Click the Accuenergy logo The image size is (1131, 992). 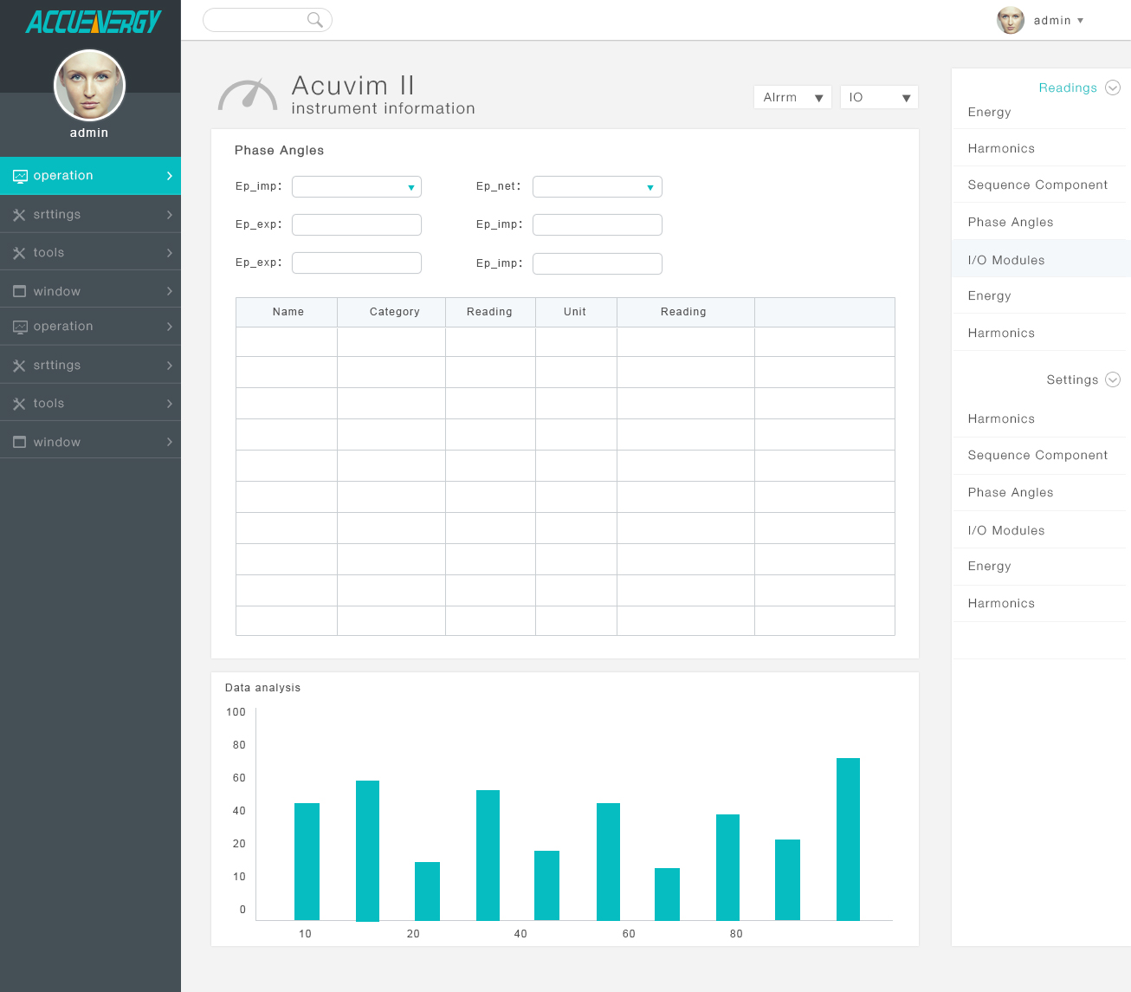[x=94, y=23]
